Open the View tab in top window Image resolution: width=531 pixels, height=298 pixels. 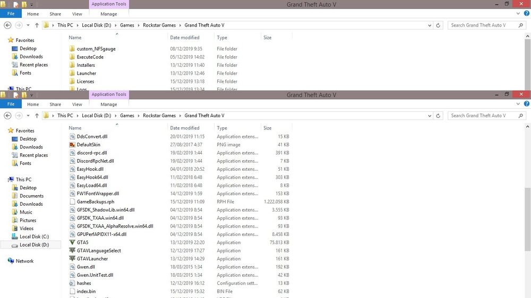(x=77, y=14)
